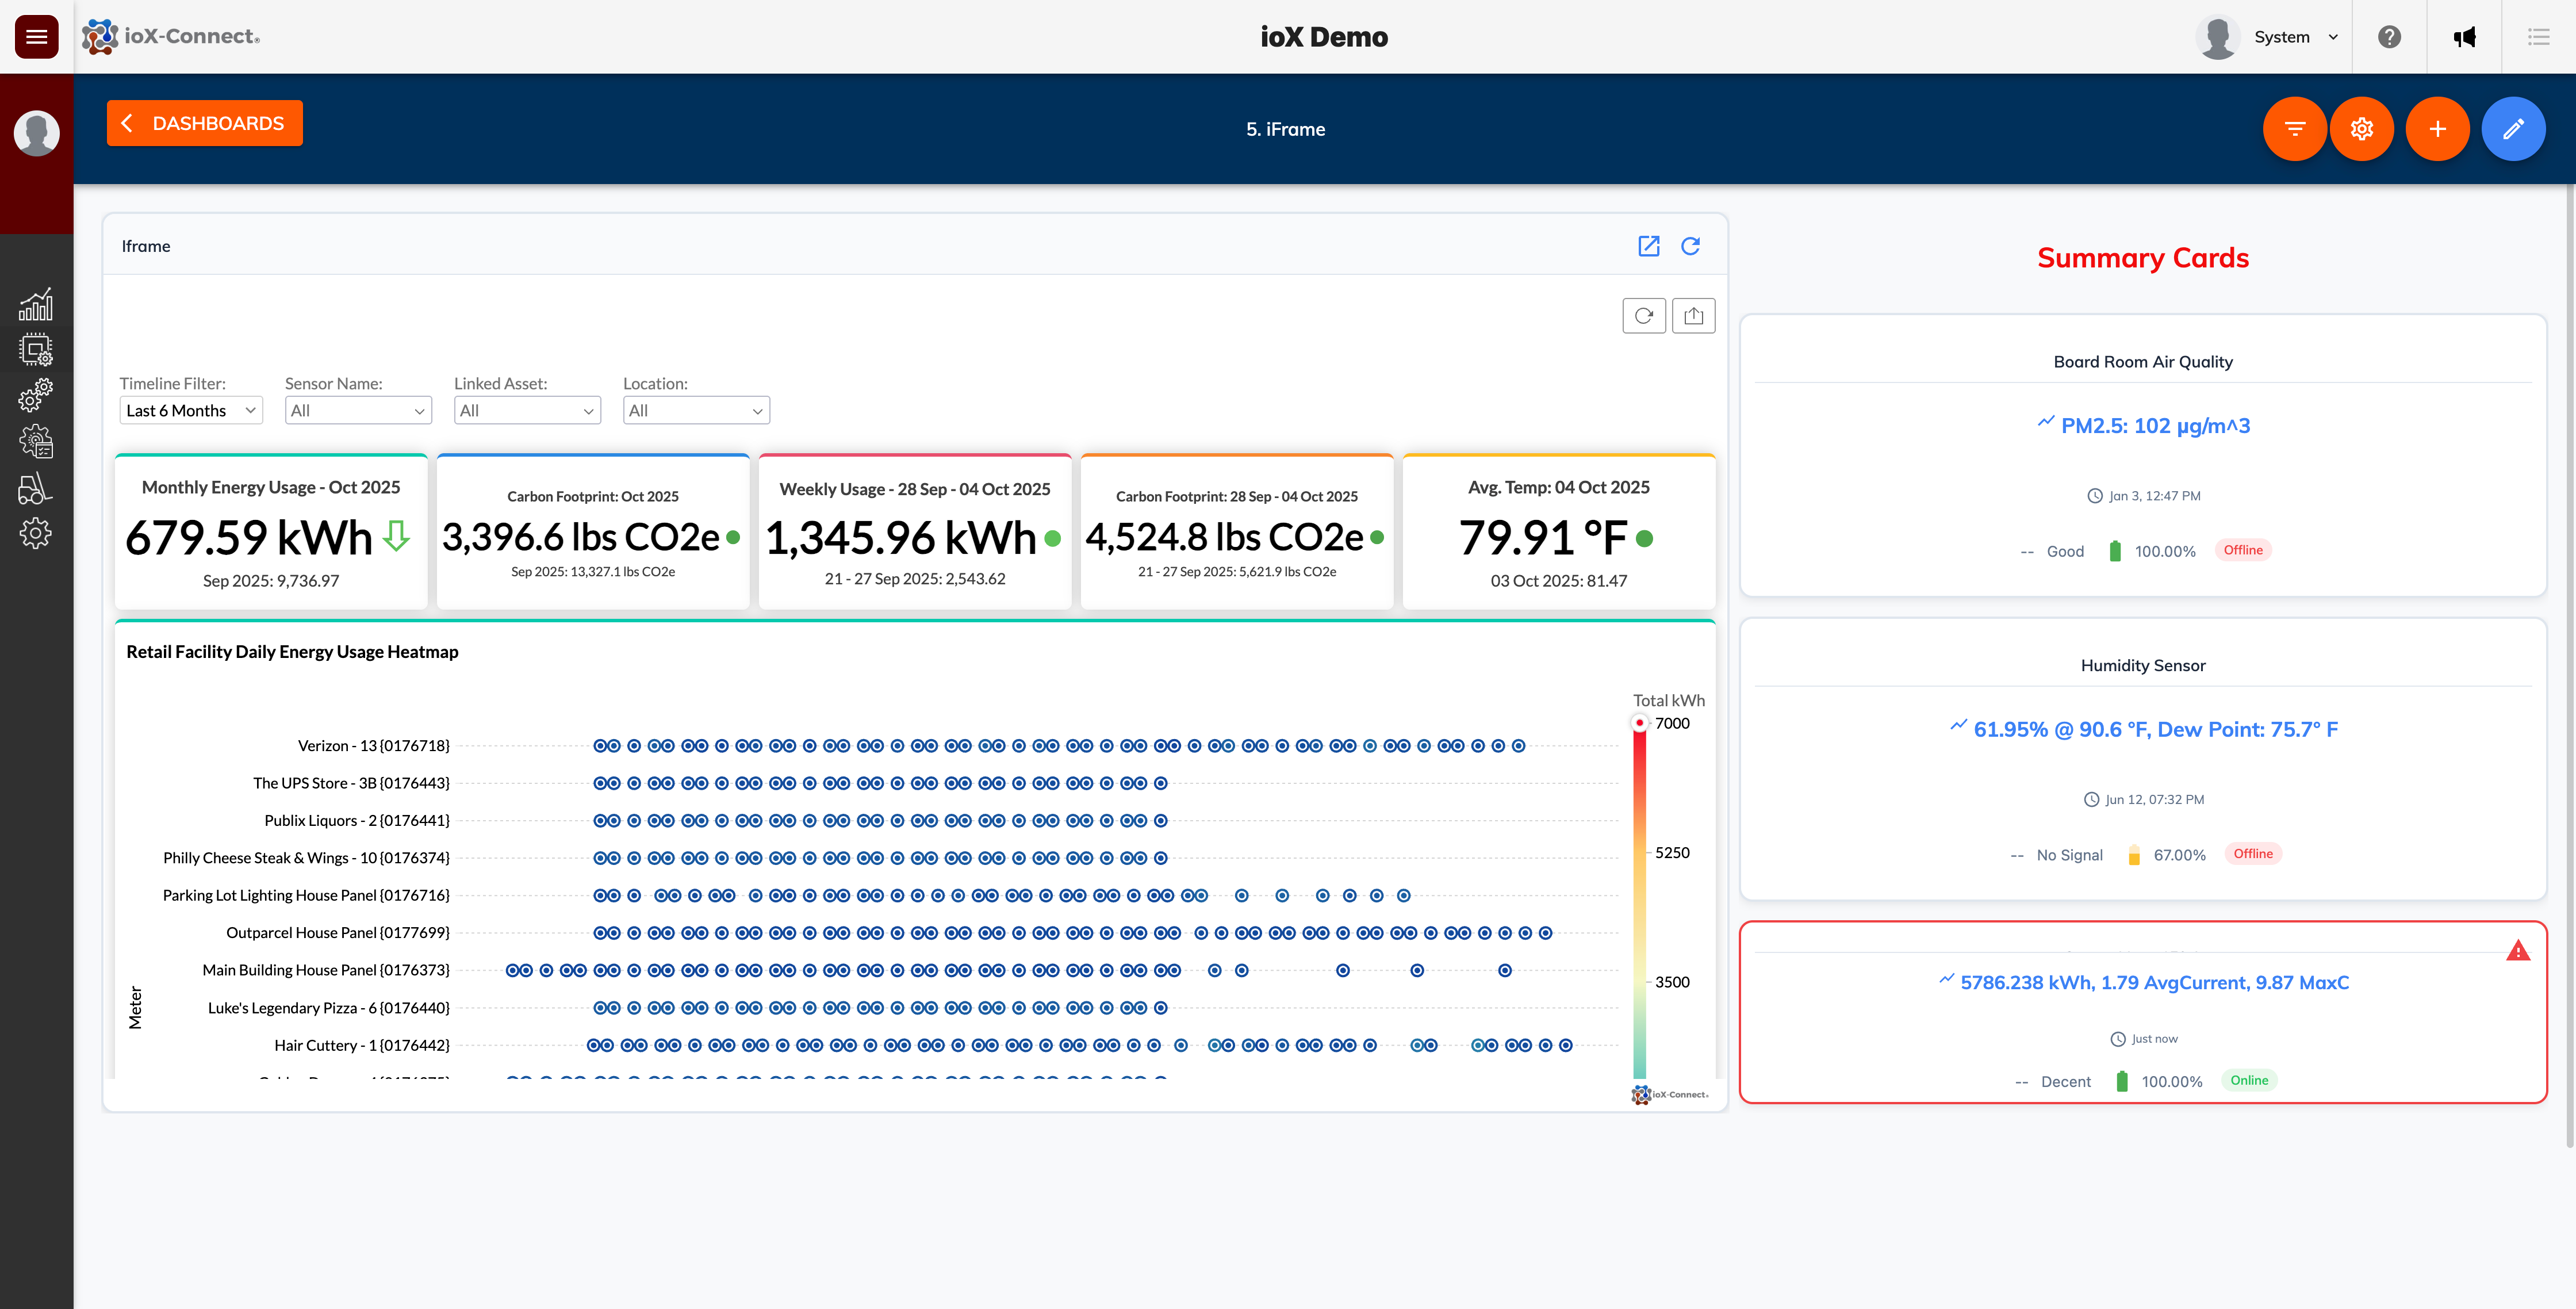Click the Total kWh color scale handle
The width and height of the screenshot is (2576, 1309).
pos(1639,723)
